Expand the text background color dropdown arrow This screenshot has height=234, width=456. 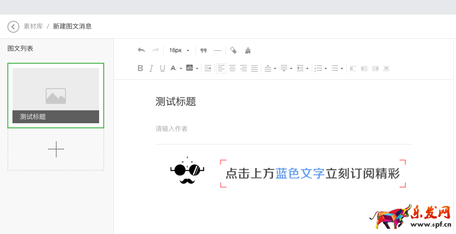197,69
